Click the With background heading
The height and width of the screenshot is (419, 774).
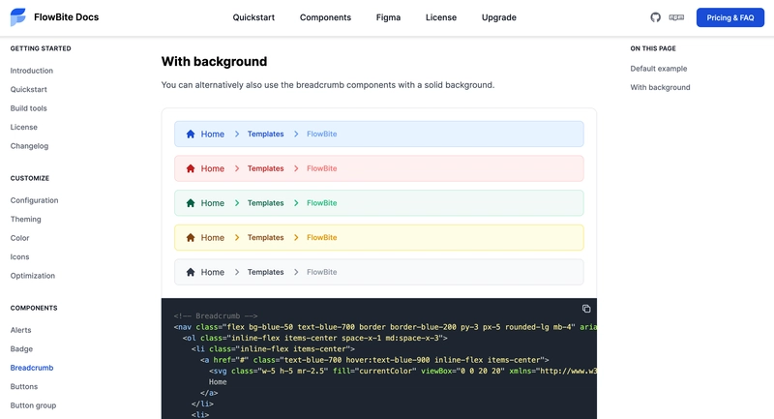(x=214, y=61)
